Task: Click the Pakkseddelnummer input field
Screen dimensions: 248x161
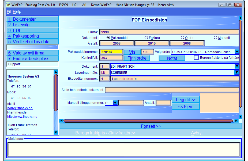Action: tap(111, 52)
